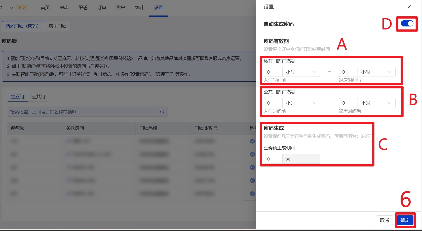Viewport: 422px width, 231px height.
Task: Click the Pro badge
Action: (22, 7)
